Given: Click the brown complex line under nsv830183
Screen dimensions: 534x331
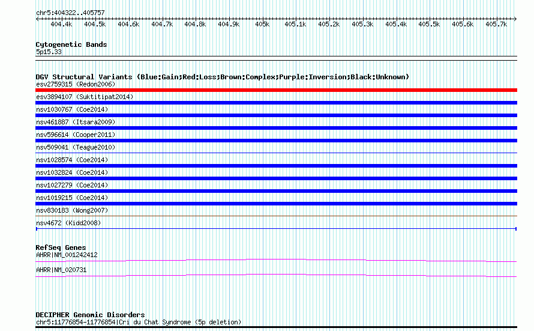Looking at the screenshot, I should click(276, 216).
